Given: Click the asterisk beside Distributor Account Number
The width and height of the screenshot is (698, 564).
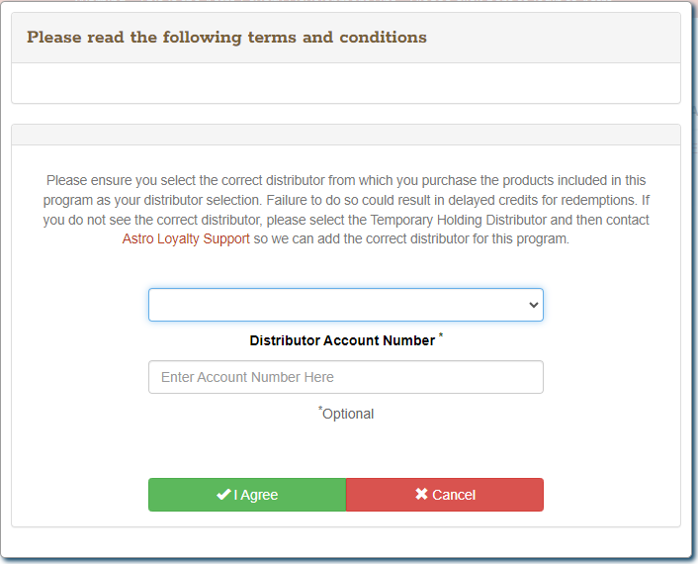Looking at the screenshot, I should (441, 336).
